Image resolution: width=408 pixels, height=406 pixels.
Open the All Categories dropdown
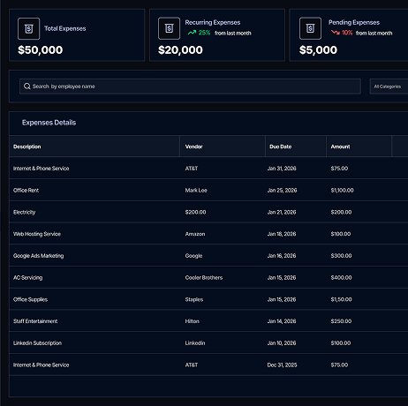pyautogui.click(x=389, y=86)
